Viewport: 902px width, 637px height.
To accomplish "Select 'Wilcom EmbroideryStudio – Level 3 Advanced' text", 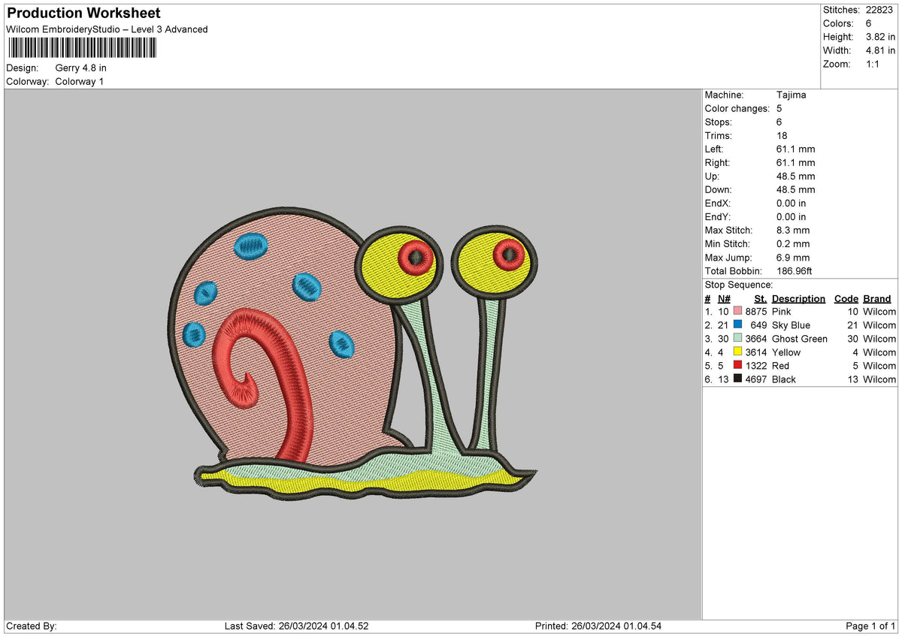I will tap(107, 29).
